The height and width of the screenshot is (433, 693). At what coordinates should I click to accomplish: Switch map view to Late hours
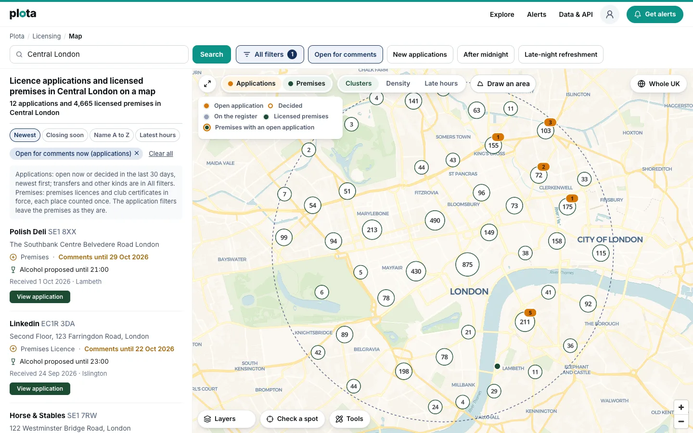pyautogui.click(x=441, y=84)
